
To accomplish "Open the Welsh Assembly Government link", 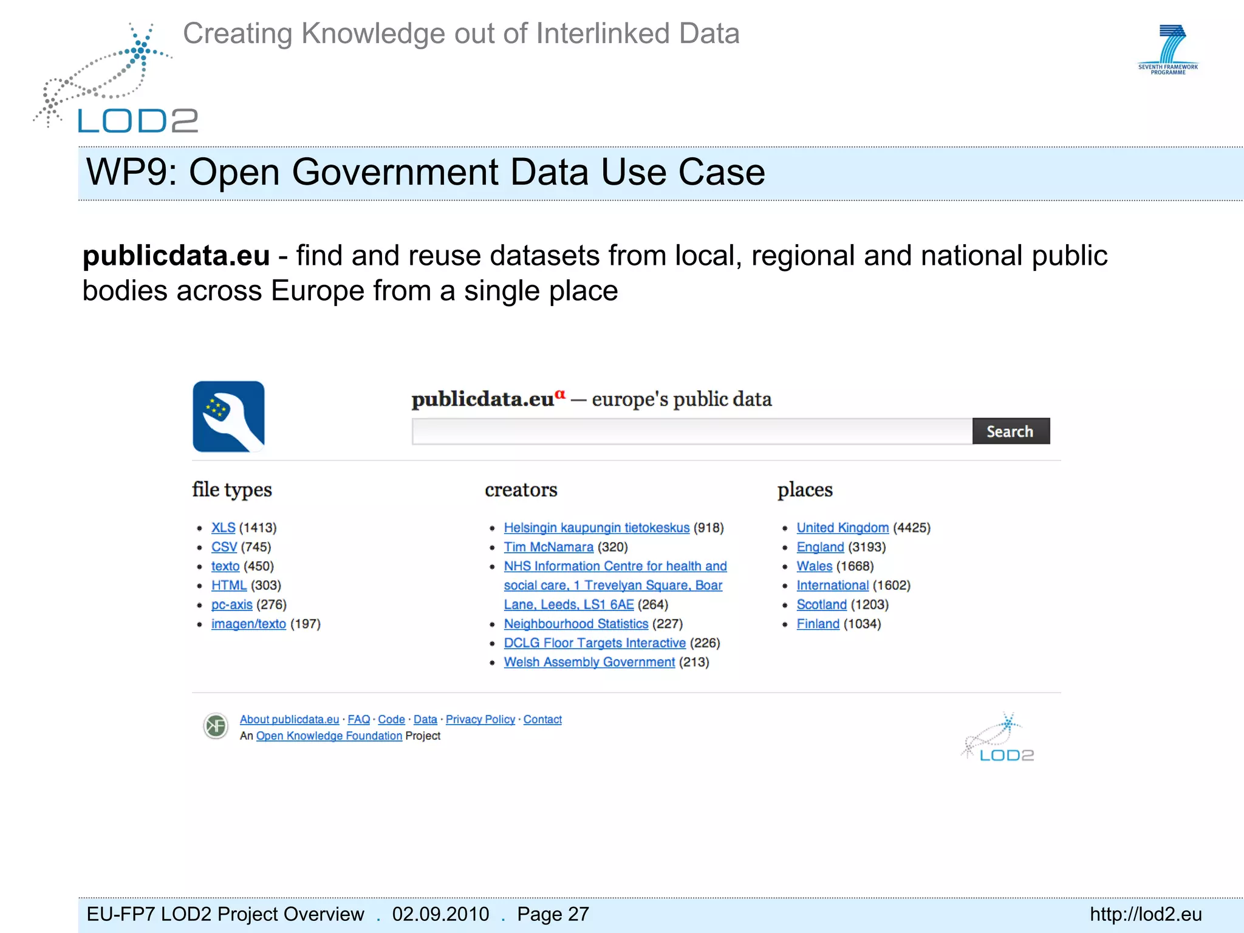I will click(589, 662).
